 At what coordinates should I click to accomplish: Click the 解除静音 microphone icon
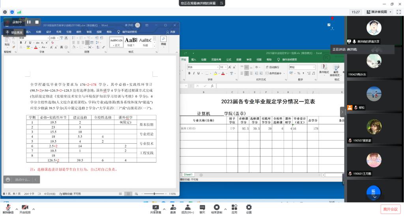tap(8, 207)
